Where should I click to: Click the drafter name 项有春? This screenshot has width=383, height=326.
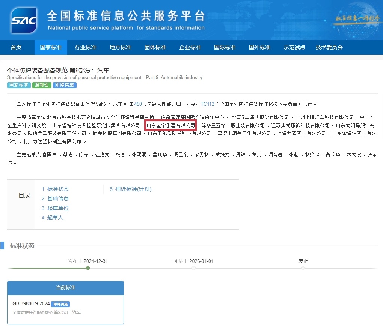pos(275,155)
